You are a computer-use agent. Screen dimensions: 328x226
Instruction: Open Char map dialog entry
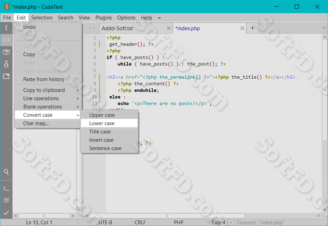(48, 123)
